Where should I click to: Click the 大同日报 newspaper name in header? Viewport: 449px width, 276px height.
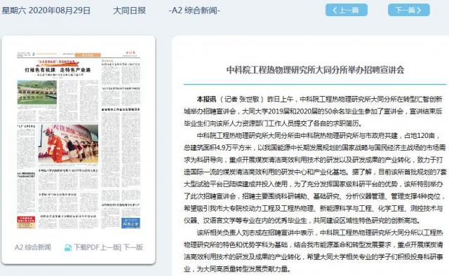click(x=129, y=11)
